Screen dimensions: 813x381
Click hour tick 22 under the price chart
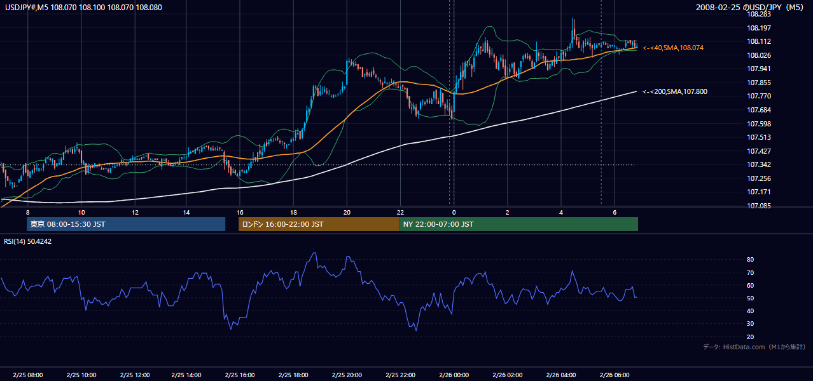pyautogui.click(x=400, y=212)
